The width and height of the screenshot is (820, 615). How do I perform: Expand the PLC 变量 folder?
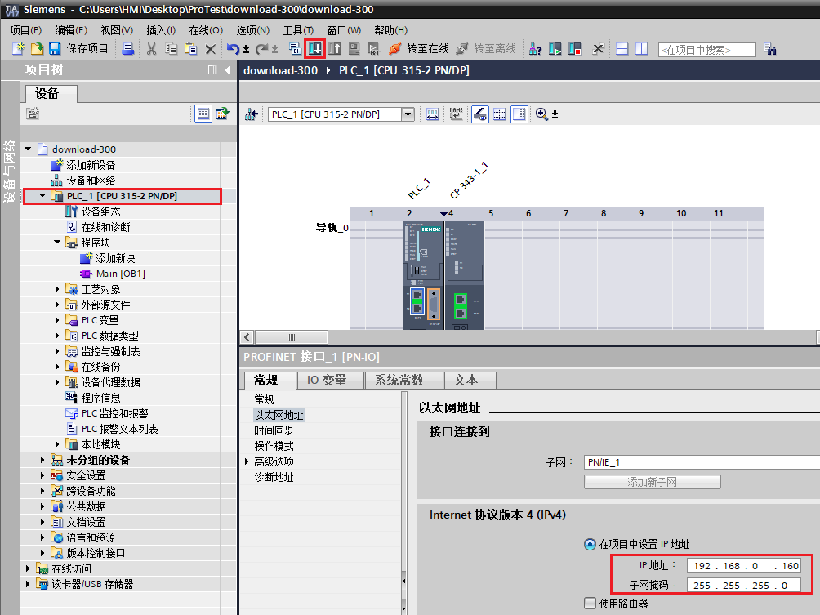57,319
